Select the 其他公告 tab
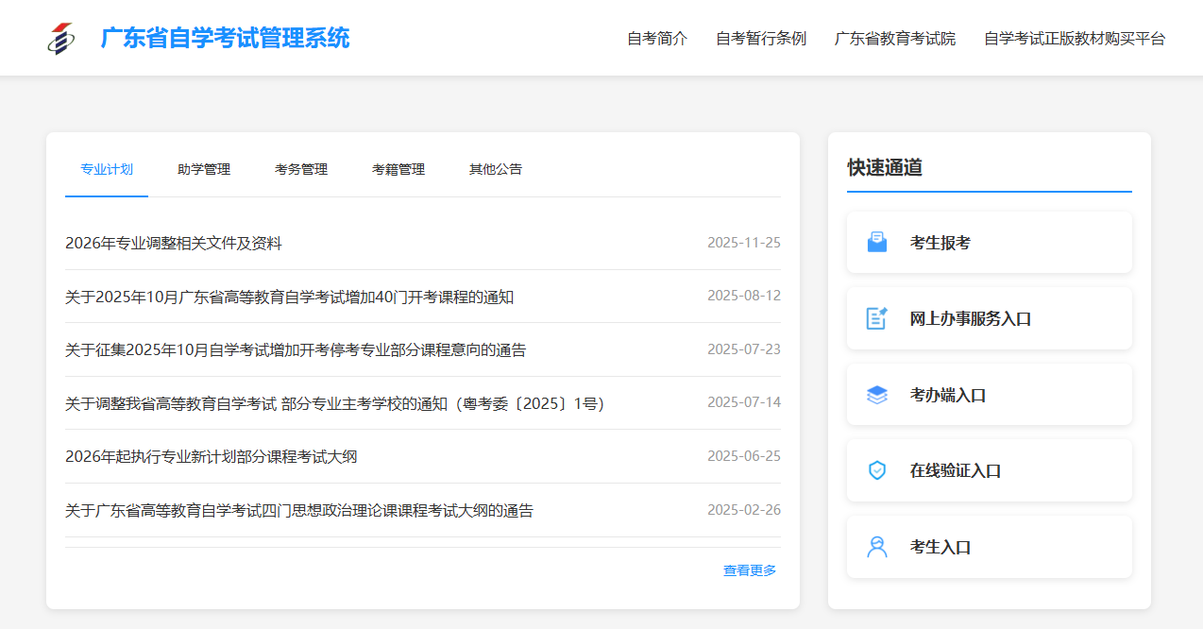The height and width of the screenshot is (629, 1203). 496,170
